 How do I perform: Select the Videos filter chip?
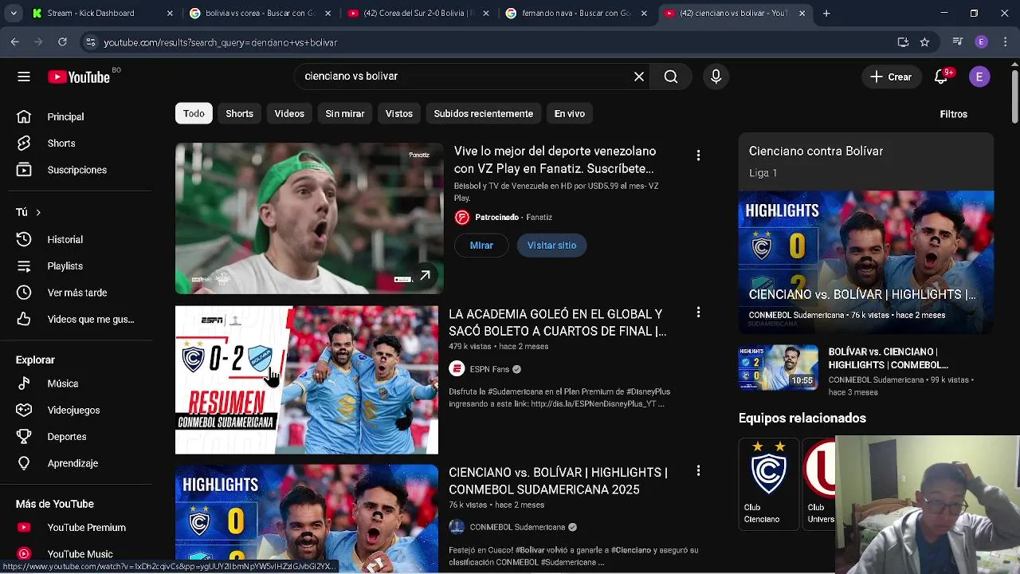(289, 114)
